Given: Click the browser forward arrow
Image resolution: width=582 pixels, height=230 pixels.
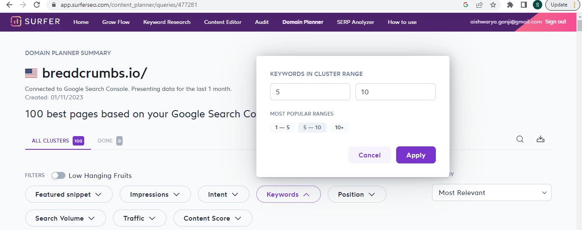Looking at the screenshot, I should [x=23, y=5].
